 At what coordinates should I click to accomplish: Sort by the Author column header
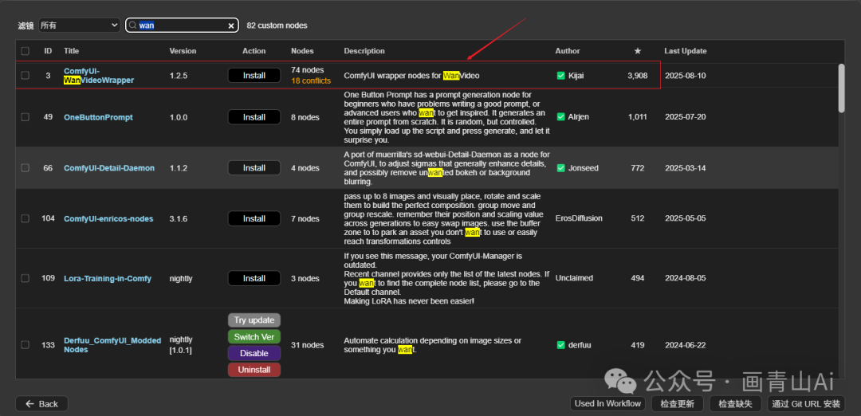click(568, 51)
